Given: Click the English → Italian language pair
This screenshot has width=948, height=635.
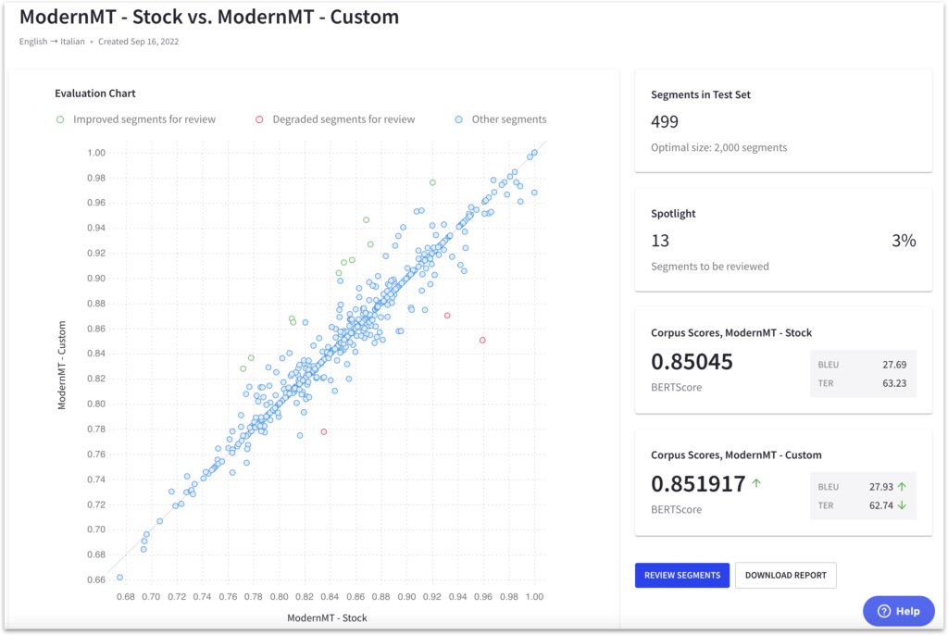Looking at the screenshot, I should [52, 42].
